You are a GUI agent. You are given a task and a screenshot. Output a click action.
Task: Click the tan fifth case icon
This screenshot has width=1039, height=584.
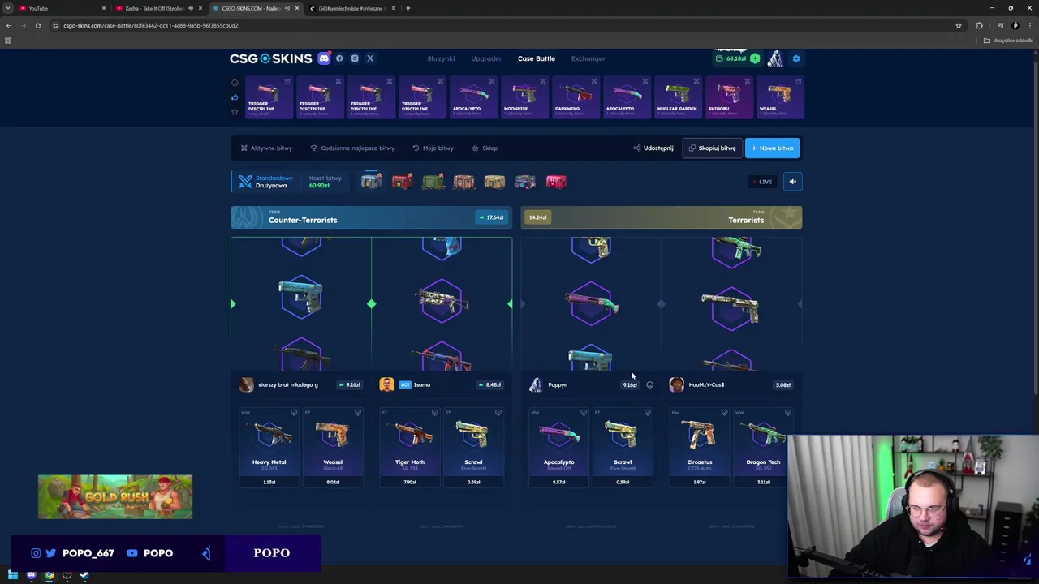(494, 182)
